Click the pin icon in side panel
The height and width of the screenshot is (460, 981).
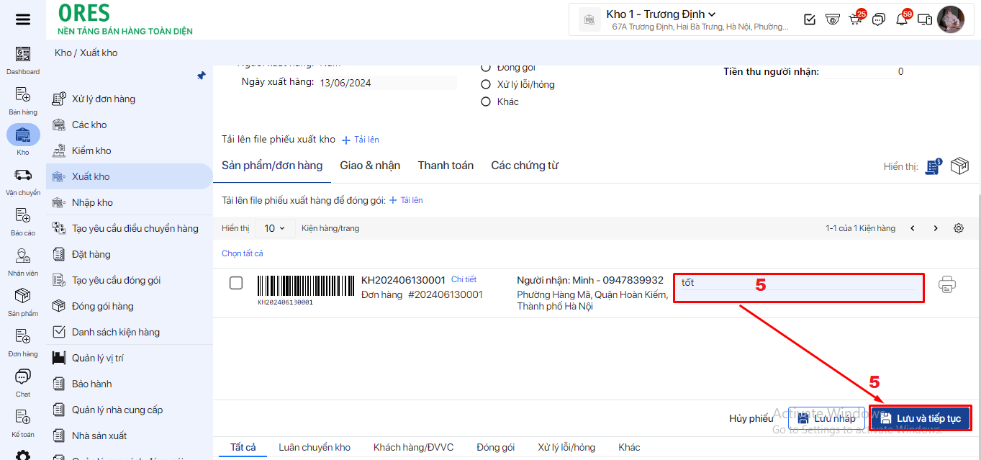pos(202,76)
